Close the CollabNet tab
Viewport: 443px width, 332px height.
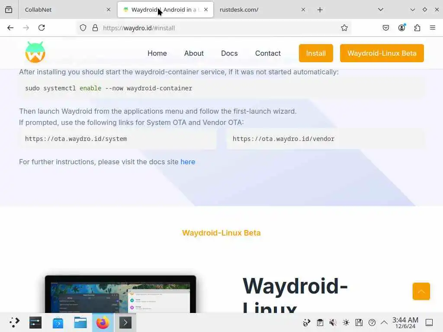pyautogui.click(x=109, y=10)
